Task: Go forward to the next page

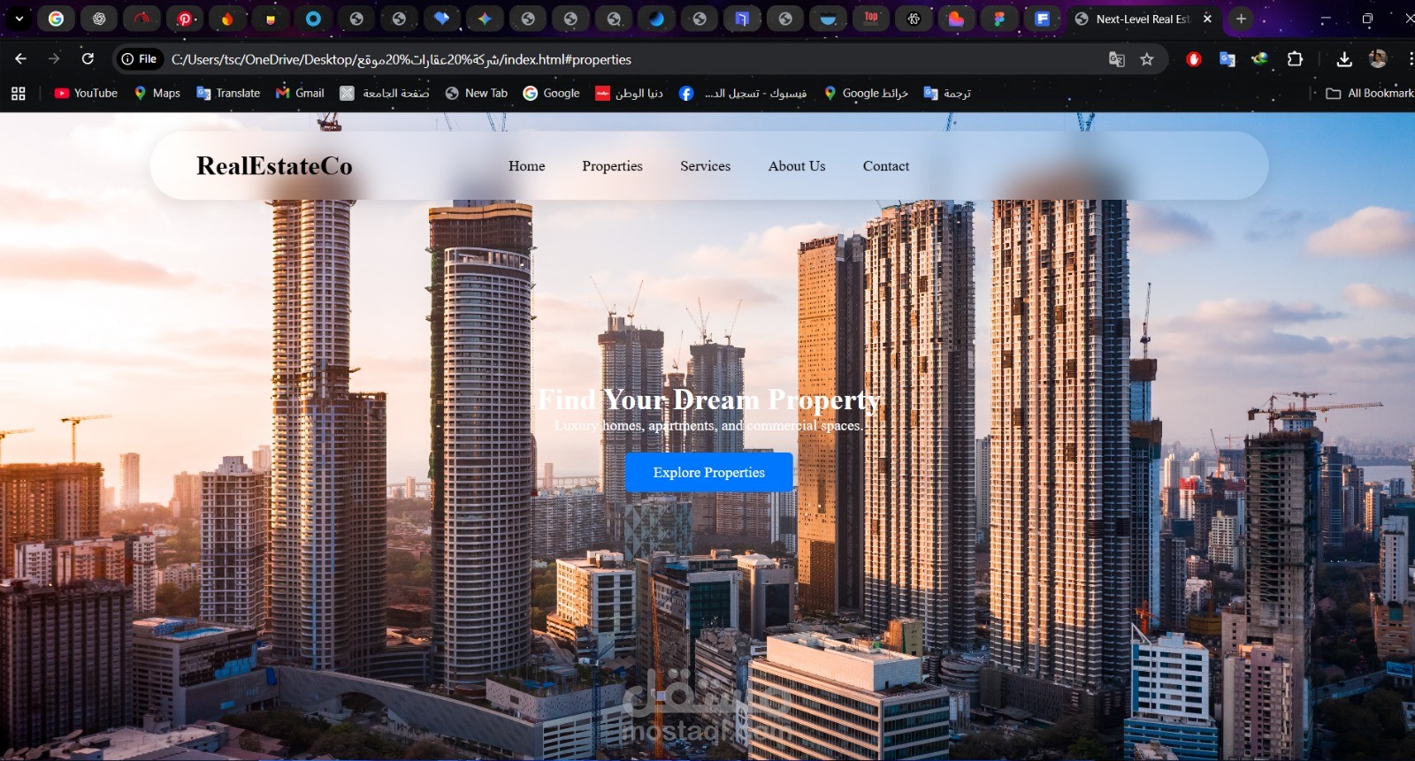Action: pyautogui.click(x=54, y=59)
